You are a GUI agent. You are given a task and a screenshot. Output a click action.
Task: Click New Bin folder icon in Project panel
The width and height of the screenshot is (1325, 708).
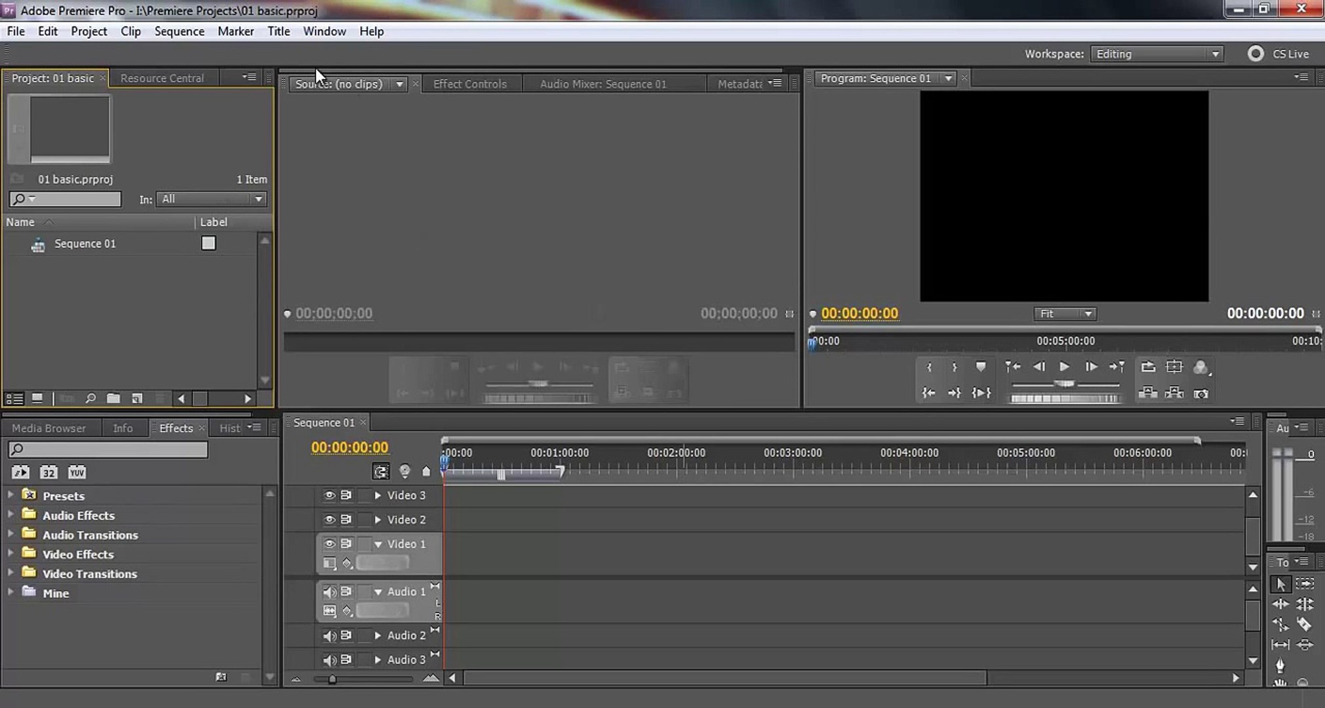point(113,399)
